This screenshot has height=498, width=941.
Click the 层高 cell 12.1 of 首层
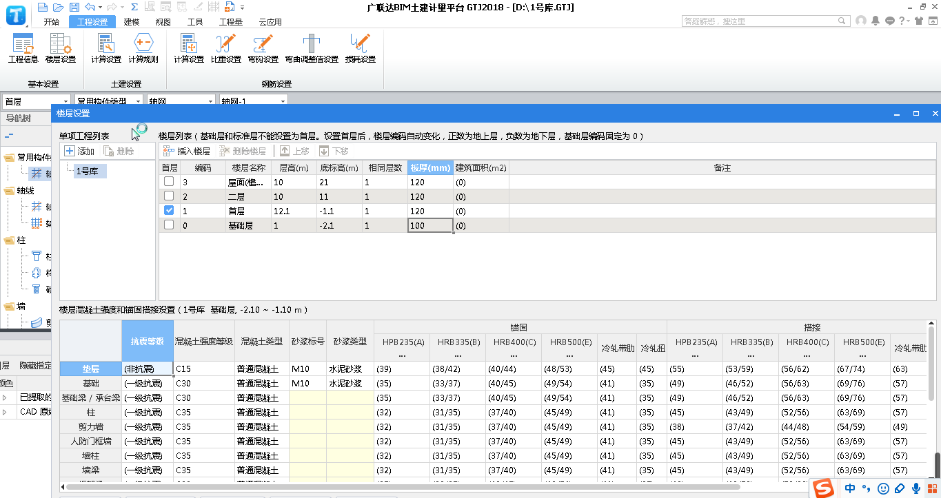pos(294,211)
